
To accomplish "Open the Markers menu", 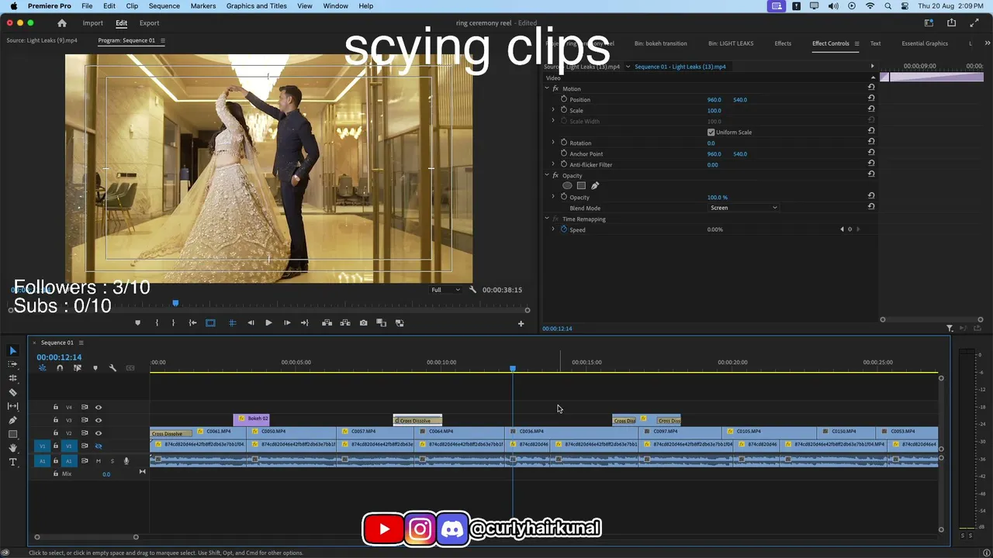I will (203, 6).
